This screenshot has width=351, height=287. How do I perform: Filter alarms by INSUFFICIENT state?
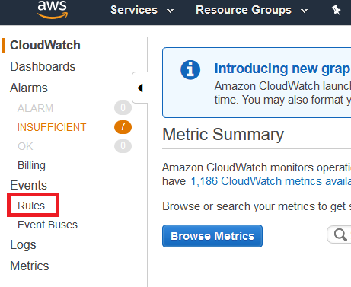[x=52, y=127]
